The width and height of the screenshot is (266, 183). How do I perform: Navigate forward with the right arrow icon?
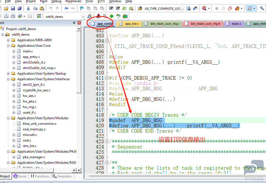(73, 8)
